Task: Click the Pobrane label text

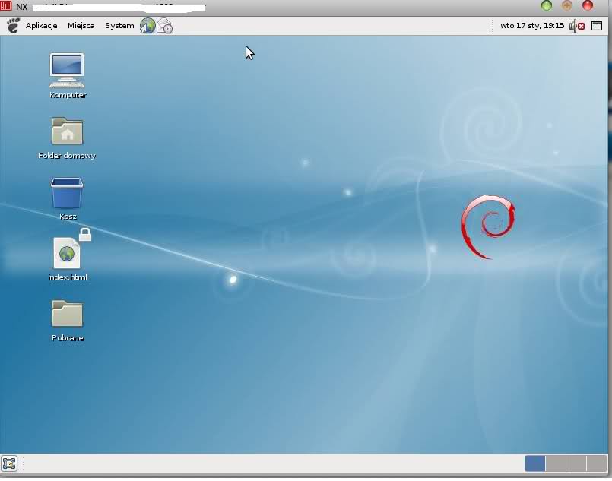Action: click(68, 338)
